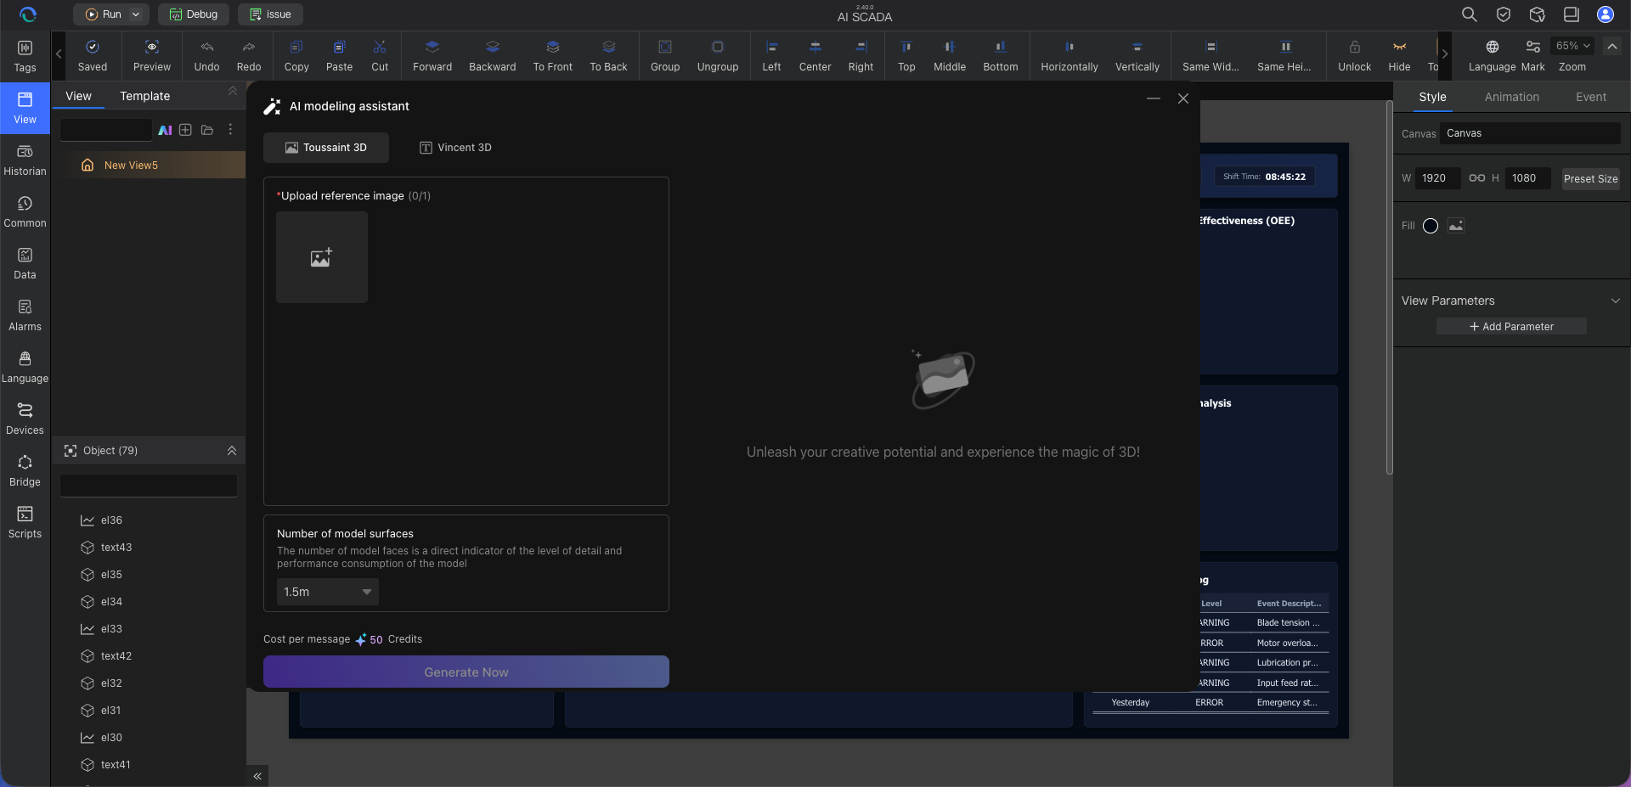Open the 65% zoom dropdown
The height and width of the screenshot is (787, 1631).
tap(1572, 46)
